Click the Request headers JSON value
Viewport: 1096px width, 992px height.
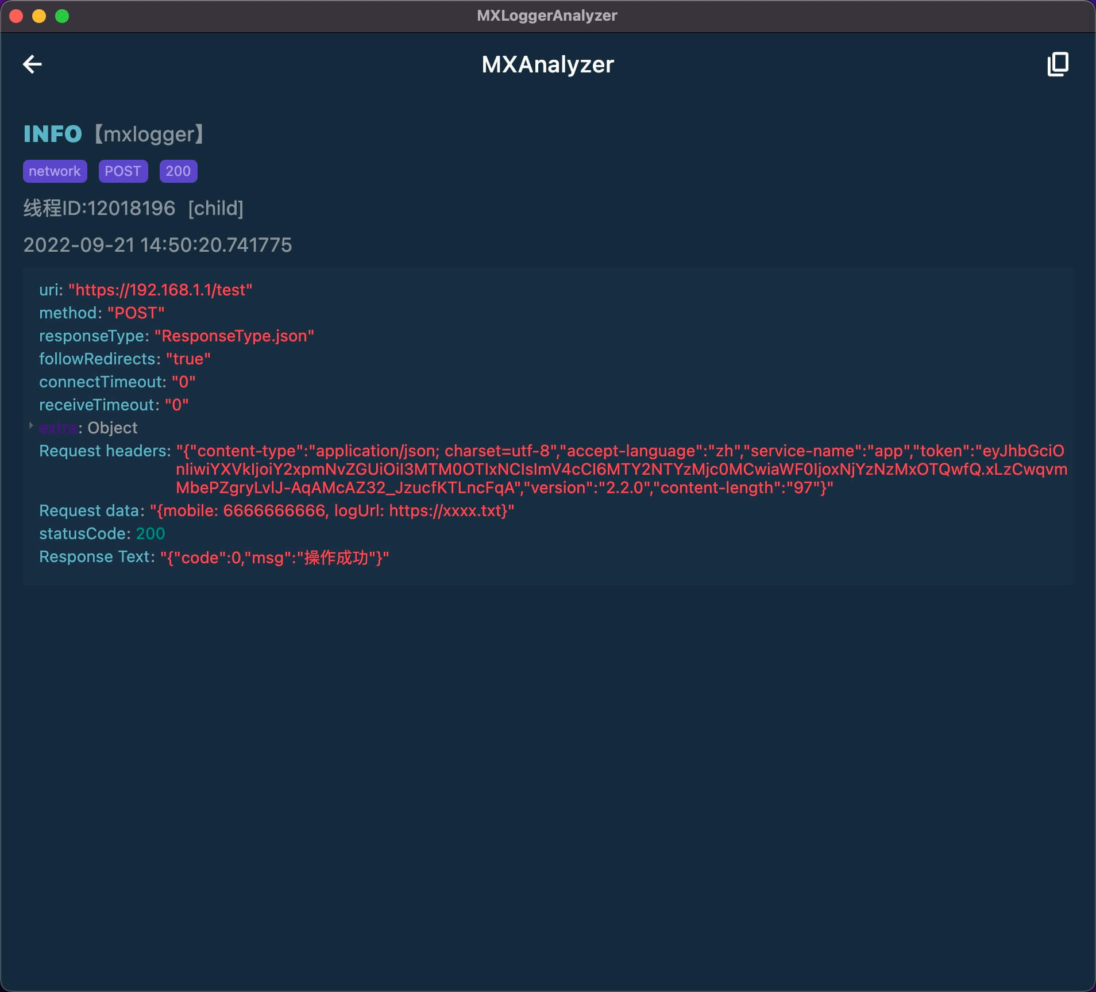click(x=622, y=469)
